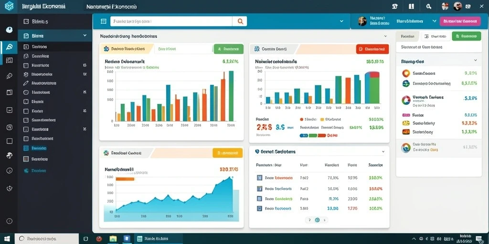
Task: Toggle the green pill under second bar chart
Action: click(313, 136)
